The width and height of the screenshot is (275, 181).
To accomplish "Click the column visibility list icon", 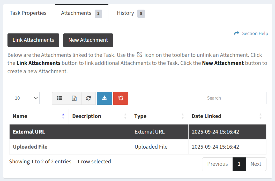I will (60, 98).
